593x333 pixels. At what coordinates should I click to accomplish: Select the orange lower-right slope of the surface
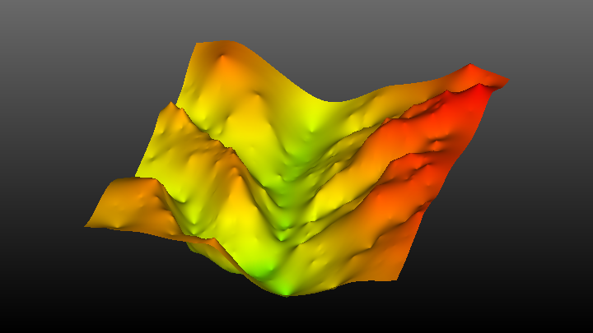pyautogui.click(x=379, y=238)
